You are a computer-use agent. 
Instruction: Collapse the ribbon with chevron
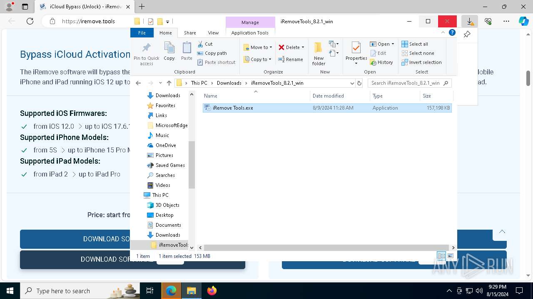[x=443, y=32]
